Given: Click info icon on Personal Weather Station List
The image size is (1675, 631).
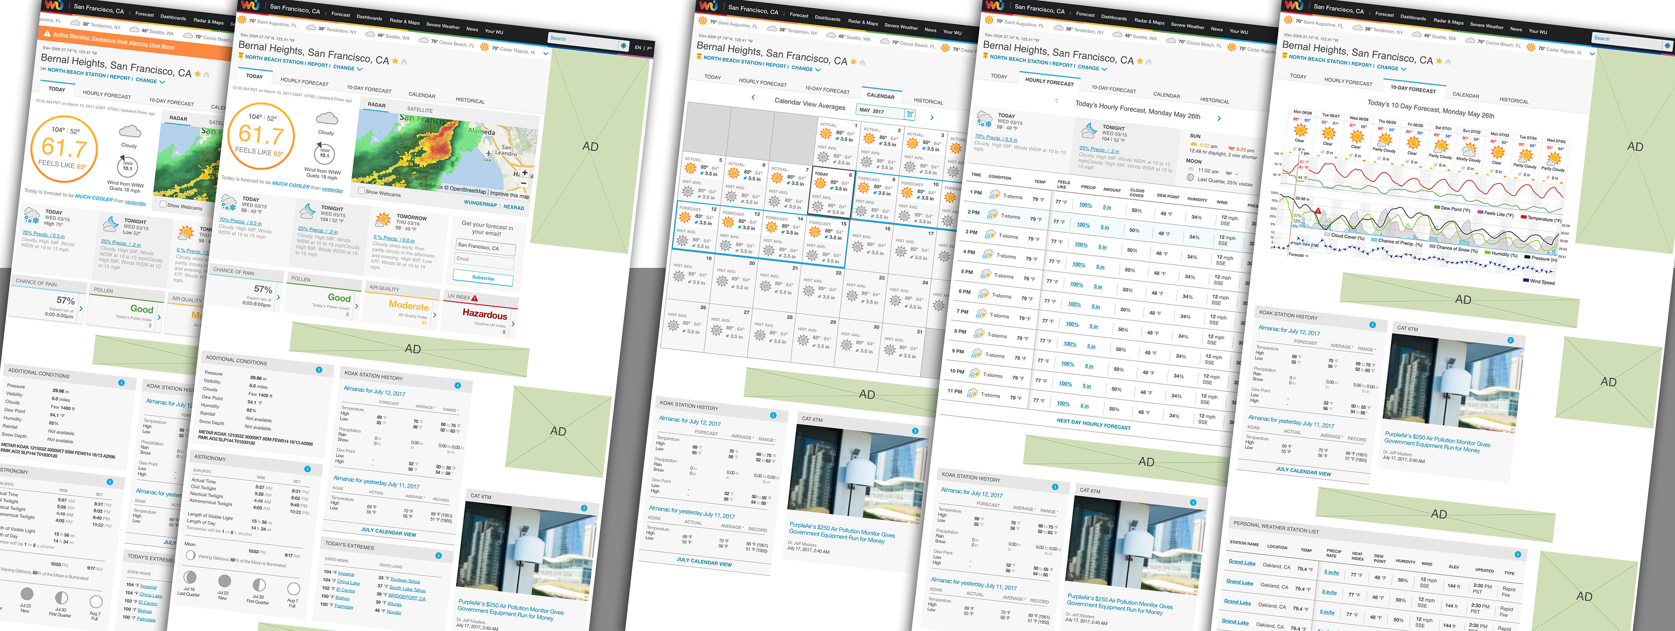Looking at the screenshot, I should (x=1518, y=554).
